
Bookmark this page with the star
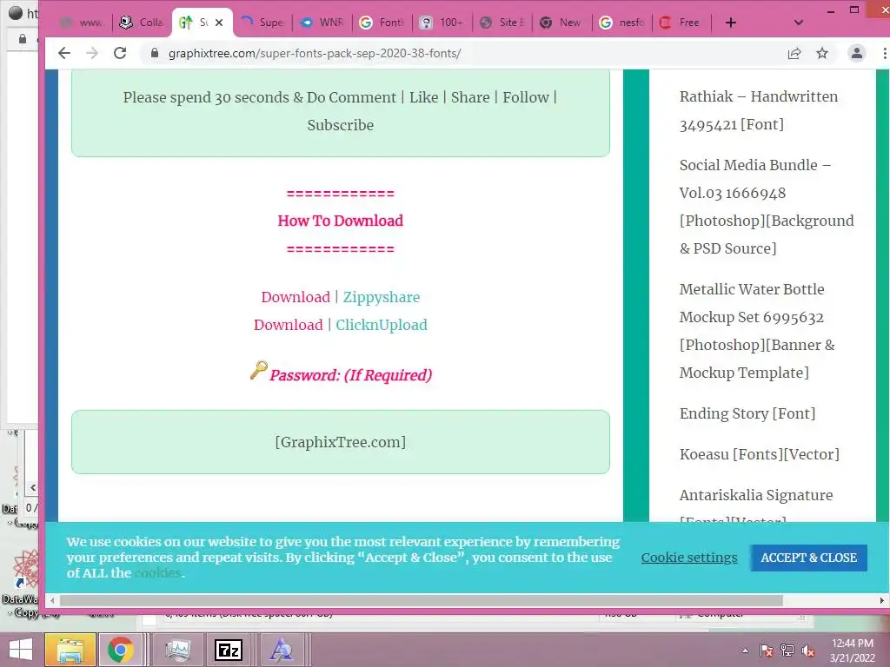(822, 53)
